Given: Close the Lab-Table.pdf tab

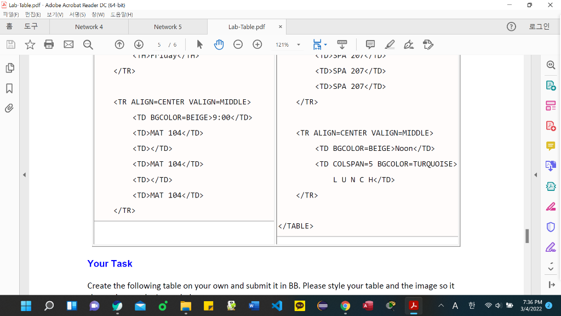Looking at the screenshot, I should coord(280,27).
